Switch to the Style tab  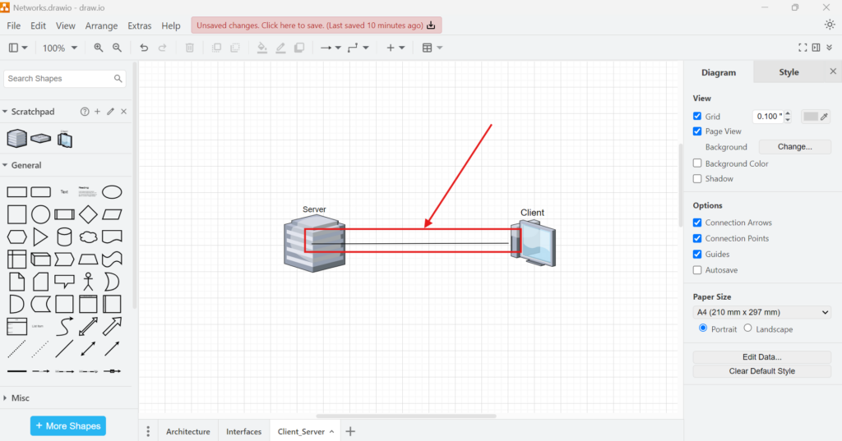click(789, 72)
